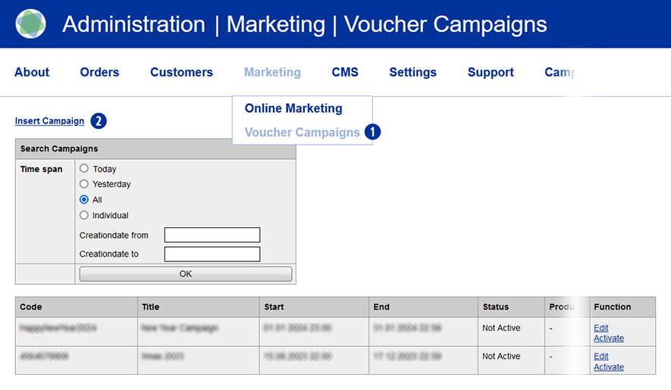Edit the first campaign row

pyautogui.click(x=601, y=328)
